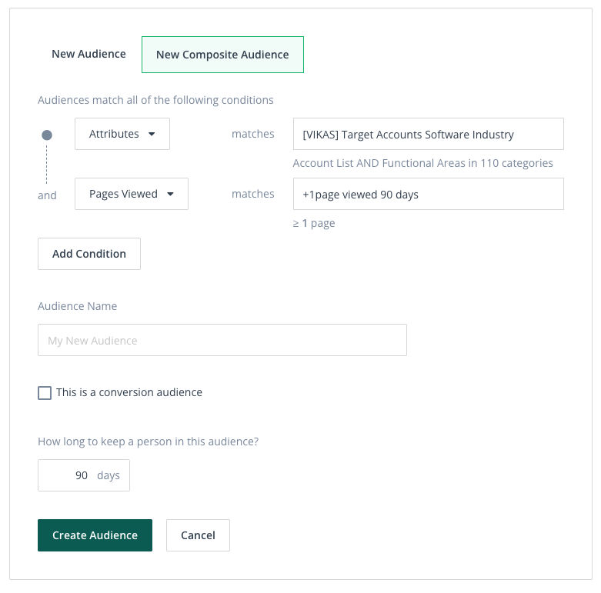Click the gray circle condition marker

pyautogui.click(x=47, y=135)
